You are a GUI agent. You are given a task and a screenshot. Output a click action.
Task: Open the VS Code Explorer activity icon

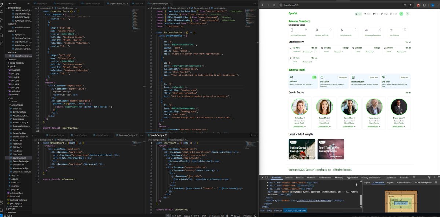point(1,4)
